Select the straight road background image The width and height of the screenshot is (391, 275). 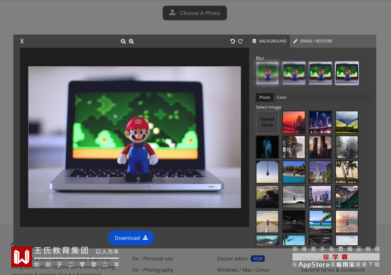[267, 222]
